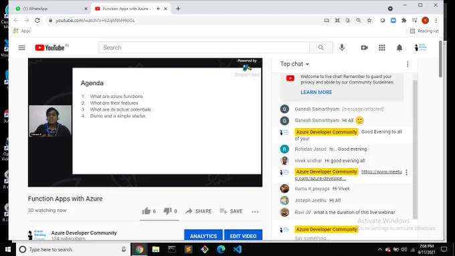The image size is (455, 256).
Task: Open Microsoft Edge from the taskbar
Action: pos(221,249)
